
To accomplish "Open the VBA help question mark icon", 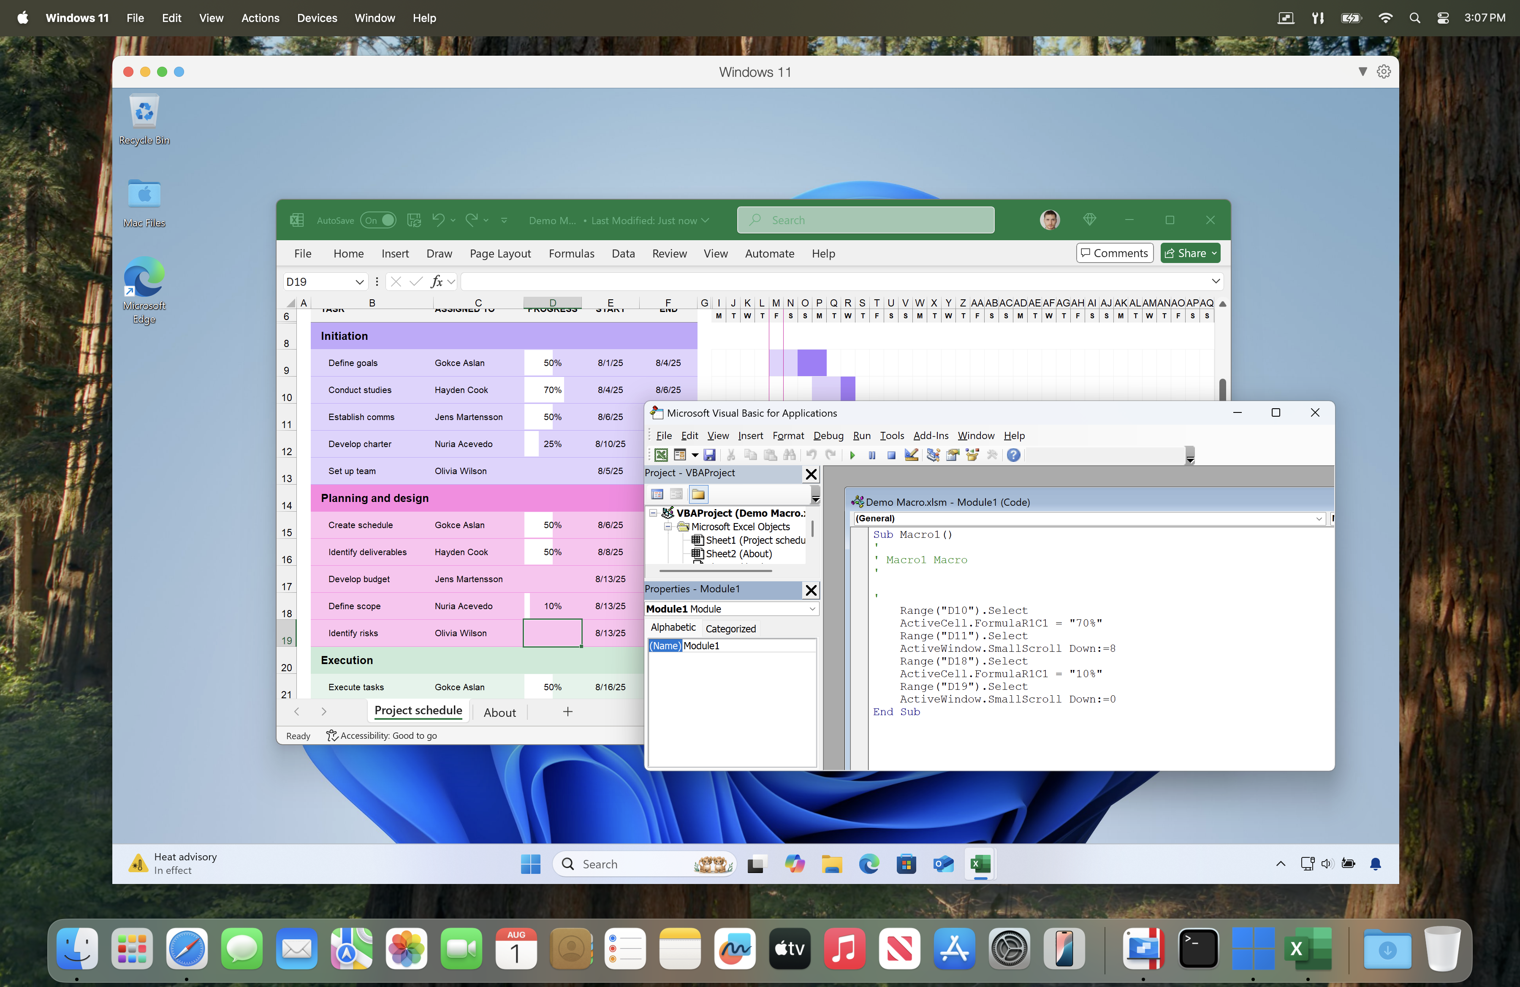I will [1013, 455].
